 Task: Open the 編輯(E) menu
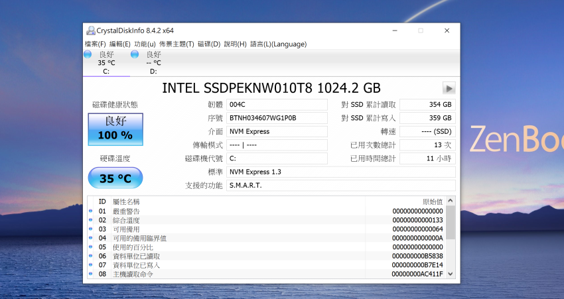pos(120,44)
